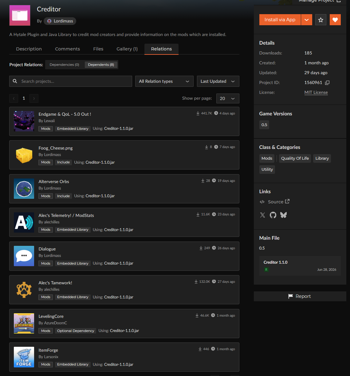Open the Bluesky butterfly icon
Viewport: 350px width, 376px height.
point(283,215)
